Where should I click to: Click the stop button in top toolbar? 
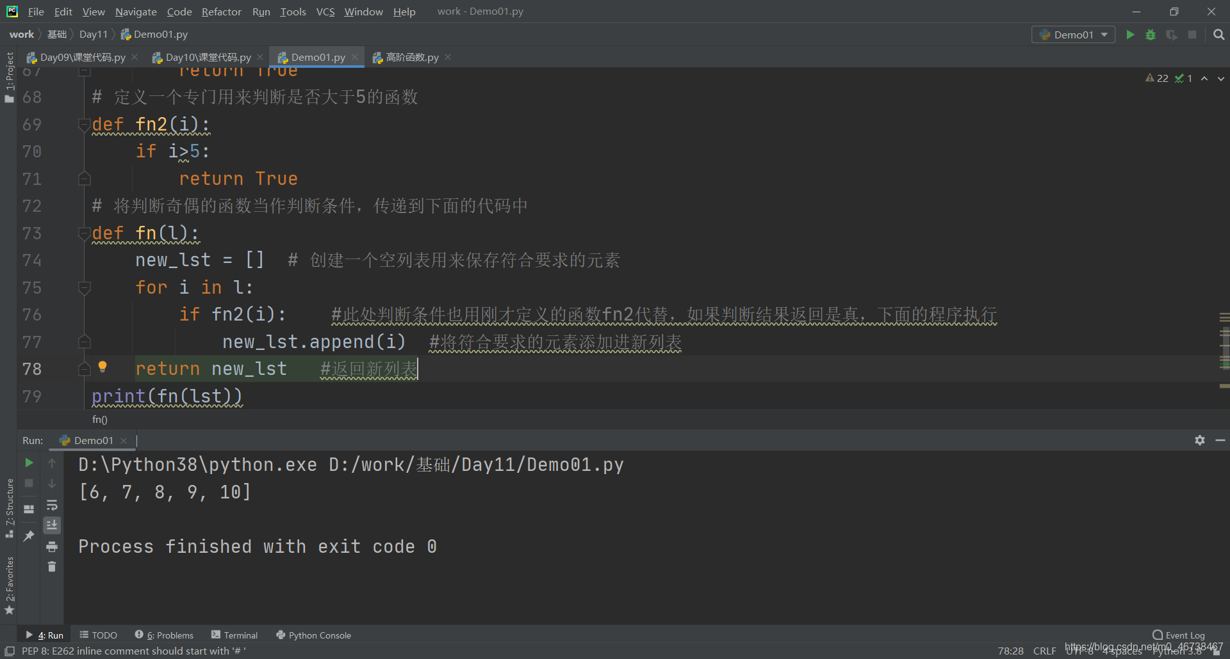click(1192, 35)
